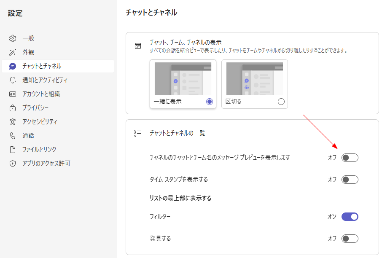Click the magic wand icon beside 外観
The height and width of the screenshot is (258, 382).
[x=13, y=52]
